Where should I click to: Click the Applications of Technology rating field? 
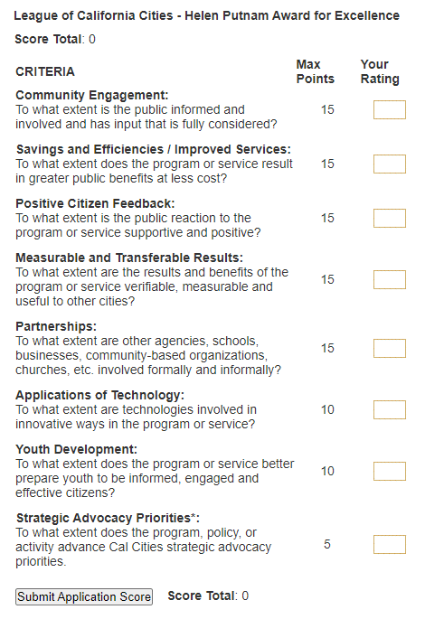(390, 409)
